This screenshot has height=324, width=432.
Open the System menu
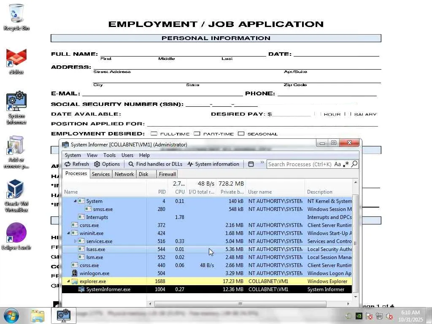tap(73, 155)
